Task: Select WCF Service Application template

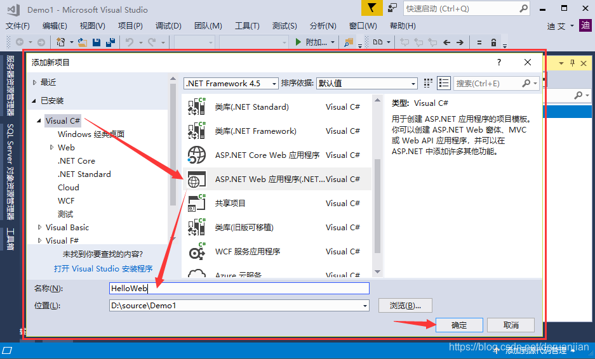Action: coord(277,251)
